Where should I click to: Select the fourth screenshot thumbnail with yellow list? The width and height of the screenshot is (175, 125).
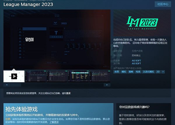79,76
